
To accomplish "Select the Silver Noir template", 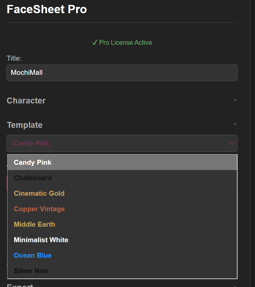I will (x=31, y=271).
